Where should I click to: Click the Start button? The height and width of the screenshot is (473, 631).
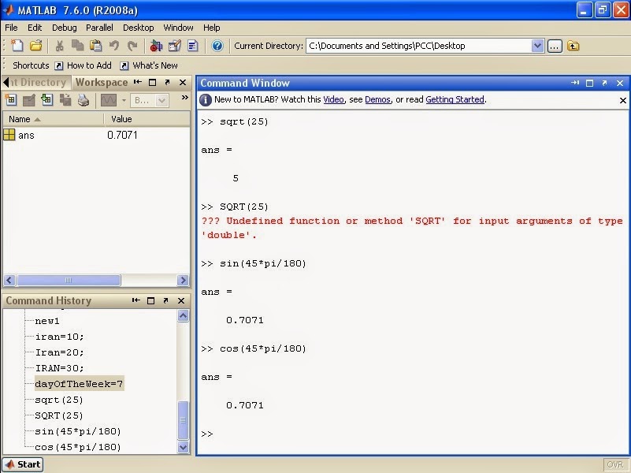(21, 464)
